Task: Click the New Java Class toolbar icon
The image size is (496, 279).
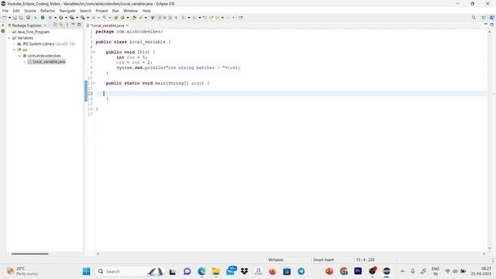Action: coord(122,18)
